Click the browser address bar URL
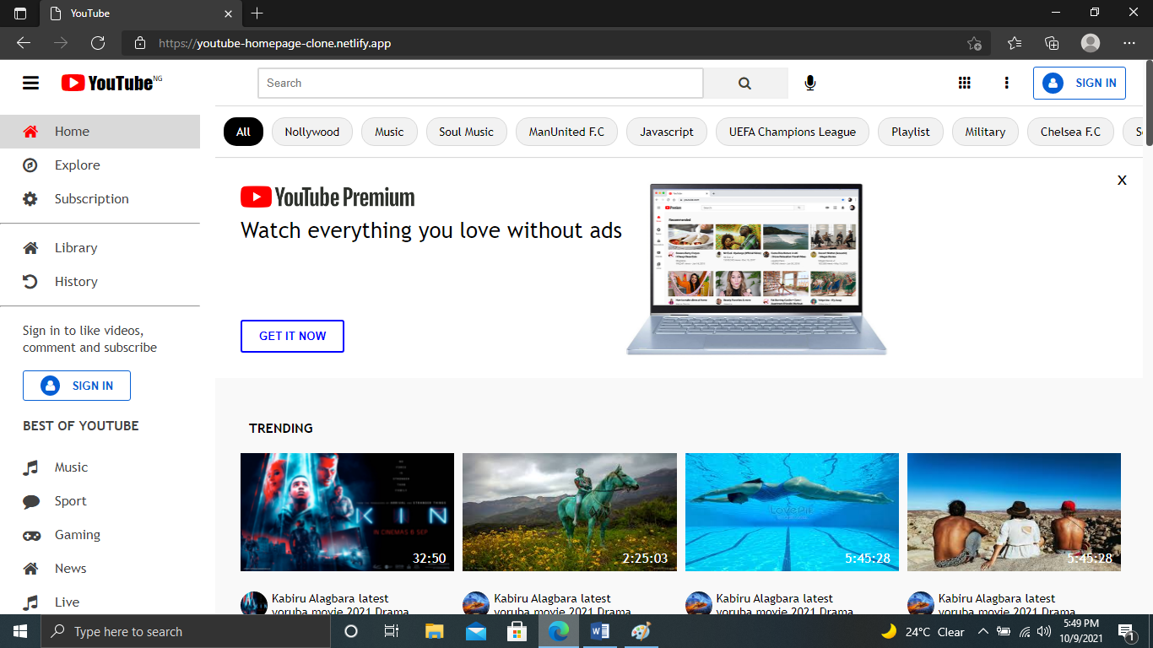 click(274, 43)
